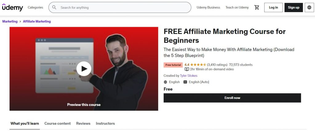Open Teach on Udemy
Screen dimensions: 315x131
[x=237, y=7]
